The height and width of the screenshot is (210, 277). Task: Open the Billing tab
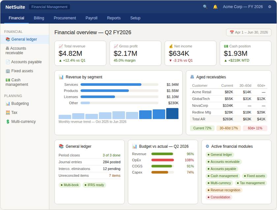(39, 18)
